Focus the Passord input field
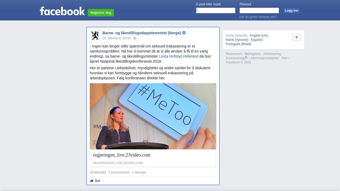This screenshot has width=340, height=191. pyautogui.click(x=259, y=11)
